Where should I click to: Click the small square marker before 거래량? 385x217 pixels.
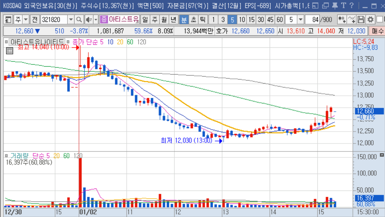click(x=7, y=156)
